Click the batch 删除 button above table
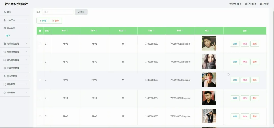 point(56,21)
